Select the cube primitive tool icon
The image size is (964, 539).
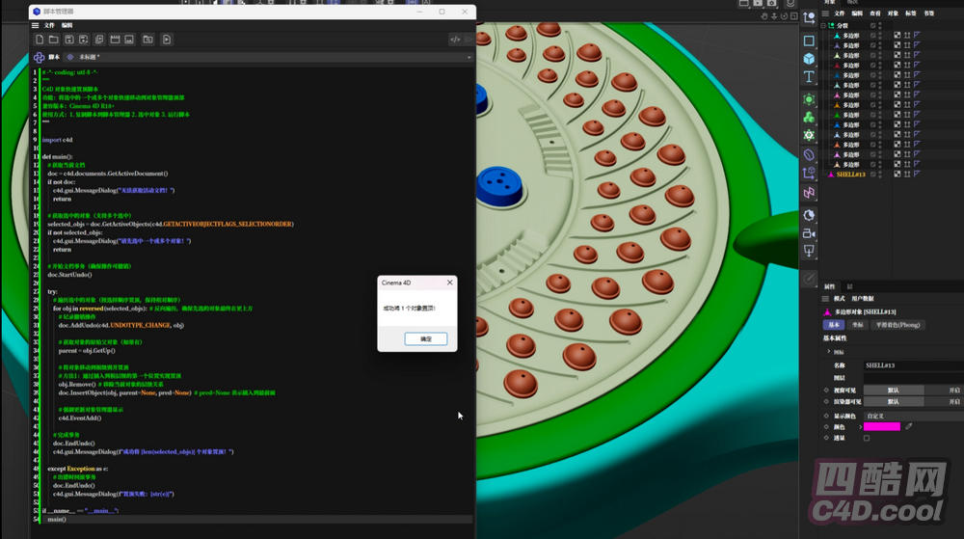[x=809, y=59]
